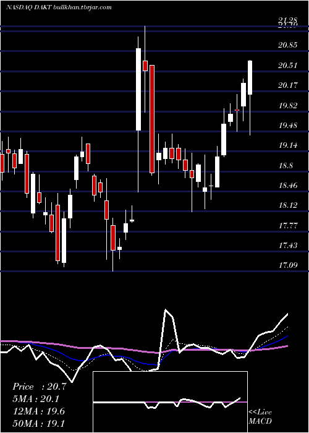The image size is (309, 433).
Task: Select the 17.43 price axis label
Action: (288, 246)
